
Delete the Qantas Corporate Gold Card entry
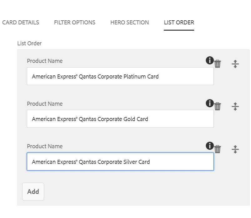pyautogui.click(x=218, y=106)
